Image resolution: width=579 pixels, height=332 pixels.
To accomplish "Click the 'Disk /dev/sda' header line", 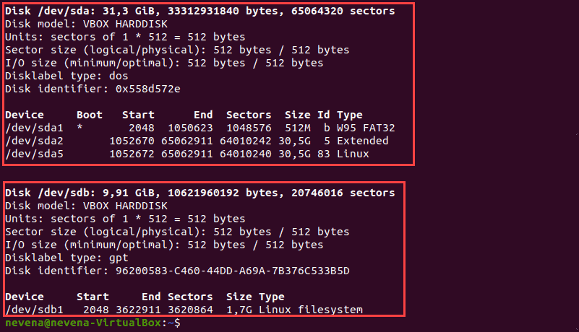I will click(x=200, y=11).
